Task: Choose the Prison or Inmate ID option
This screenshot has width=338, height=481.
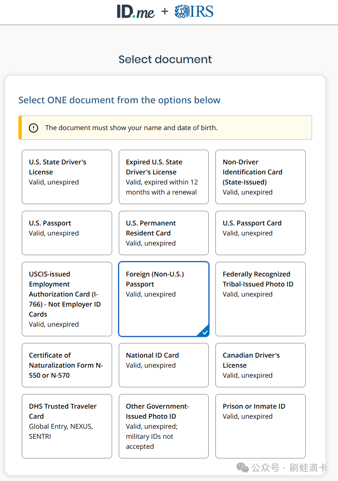Action: pos(261,426)
